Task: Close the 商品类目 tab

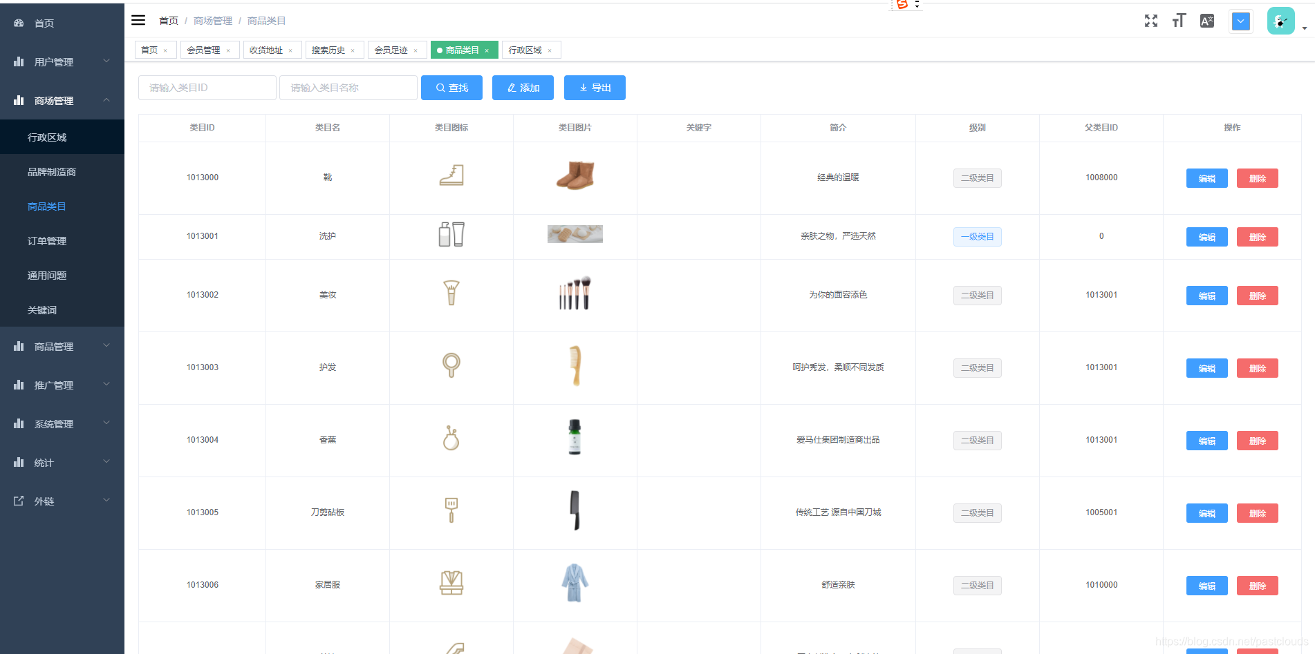Action: [x=487, y=50]
